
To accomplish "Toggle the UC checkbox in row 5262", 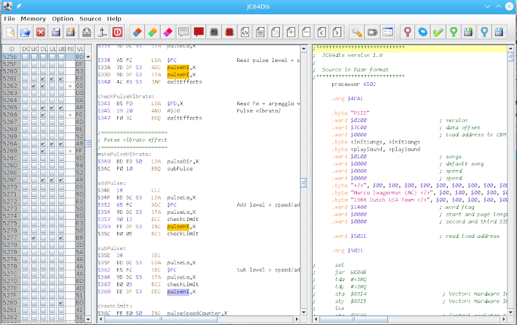I will (x=34, y=86).
